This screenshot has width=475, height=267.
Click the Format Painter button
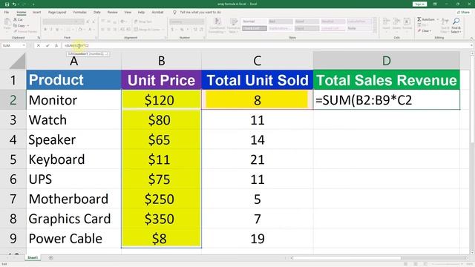(24, 31)
